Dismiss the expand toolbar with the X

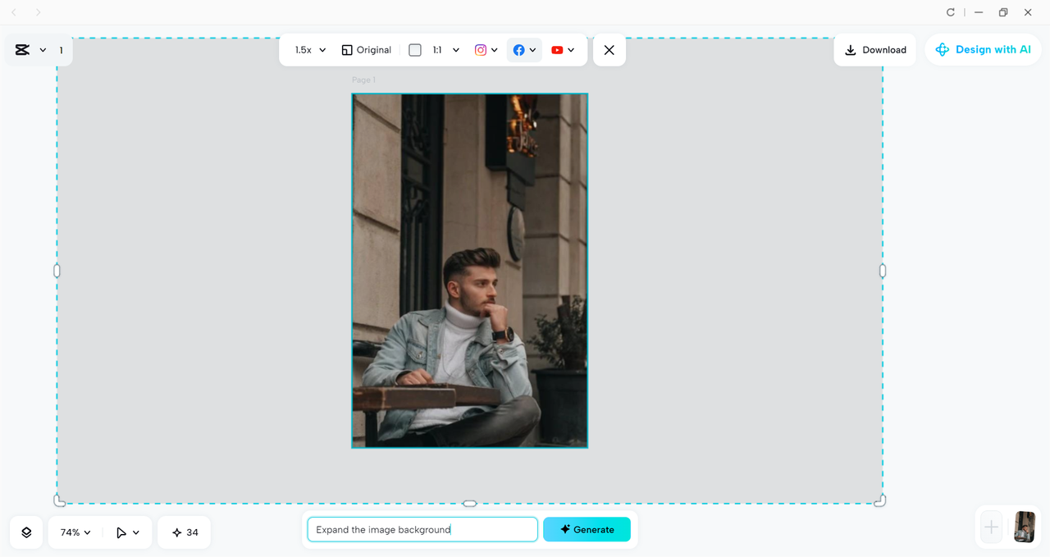pos(609,49)
